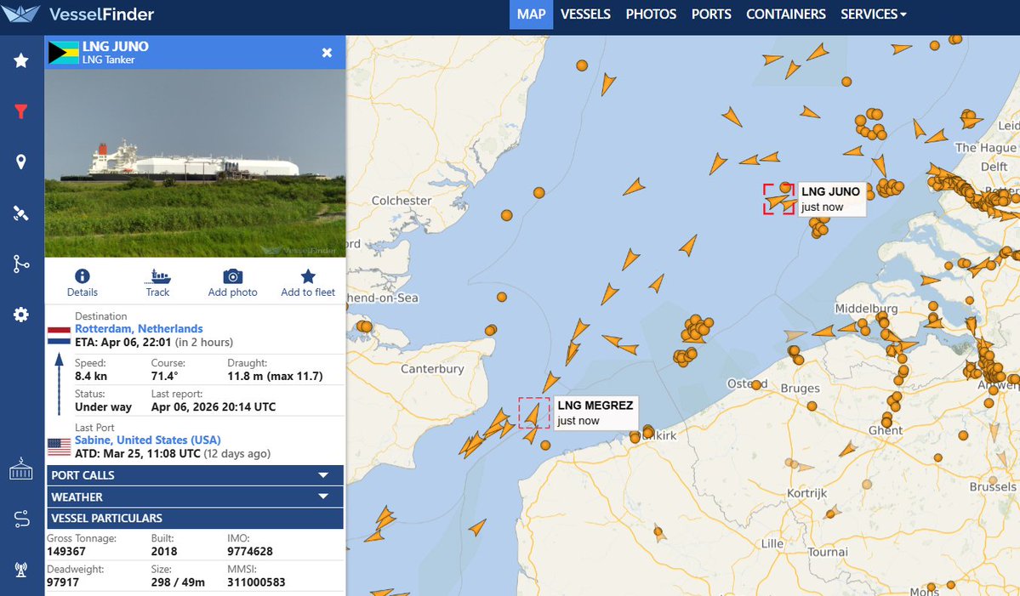Click the Course value 71.4°

(164, 376)
